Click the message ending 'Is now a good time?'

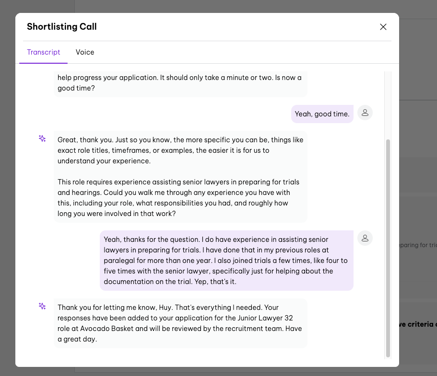[x=180, y=83]
